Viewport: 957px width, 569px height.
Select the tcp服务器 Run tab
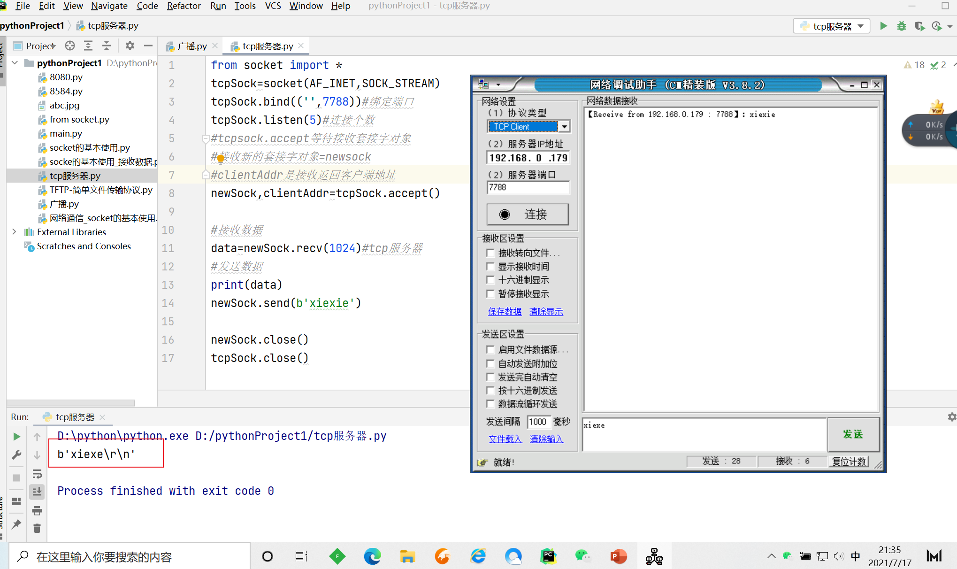pyautogui.click(x=74, y=417)
